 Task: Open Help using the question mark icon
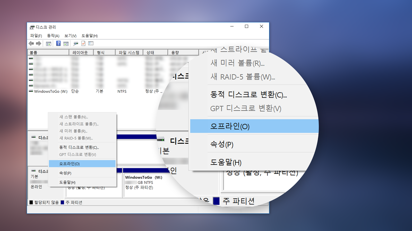[58, 43]
